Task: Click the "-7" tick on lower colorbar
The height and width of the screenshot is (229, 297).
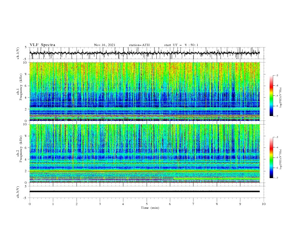Action: click(277, 178)
